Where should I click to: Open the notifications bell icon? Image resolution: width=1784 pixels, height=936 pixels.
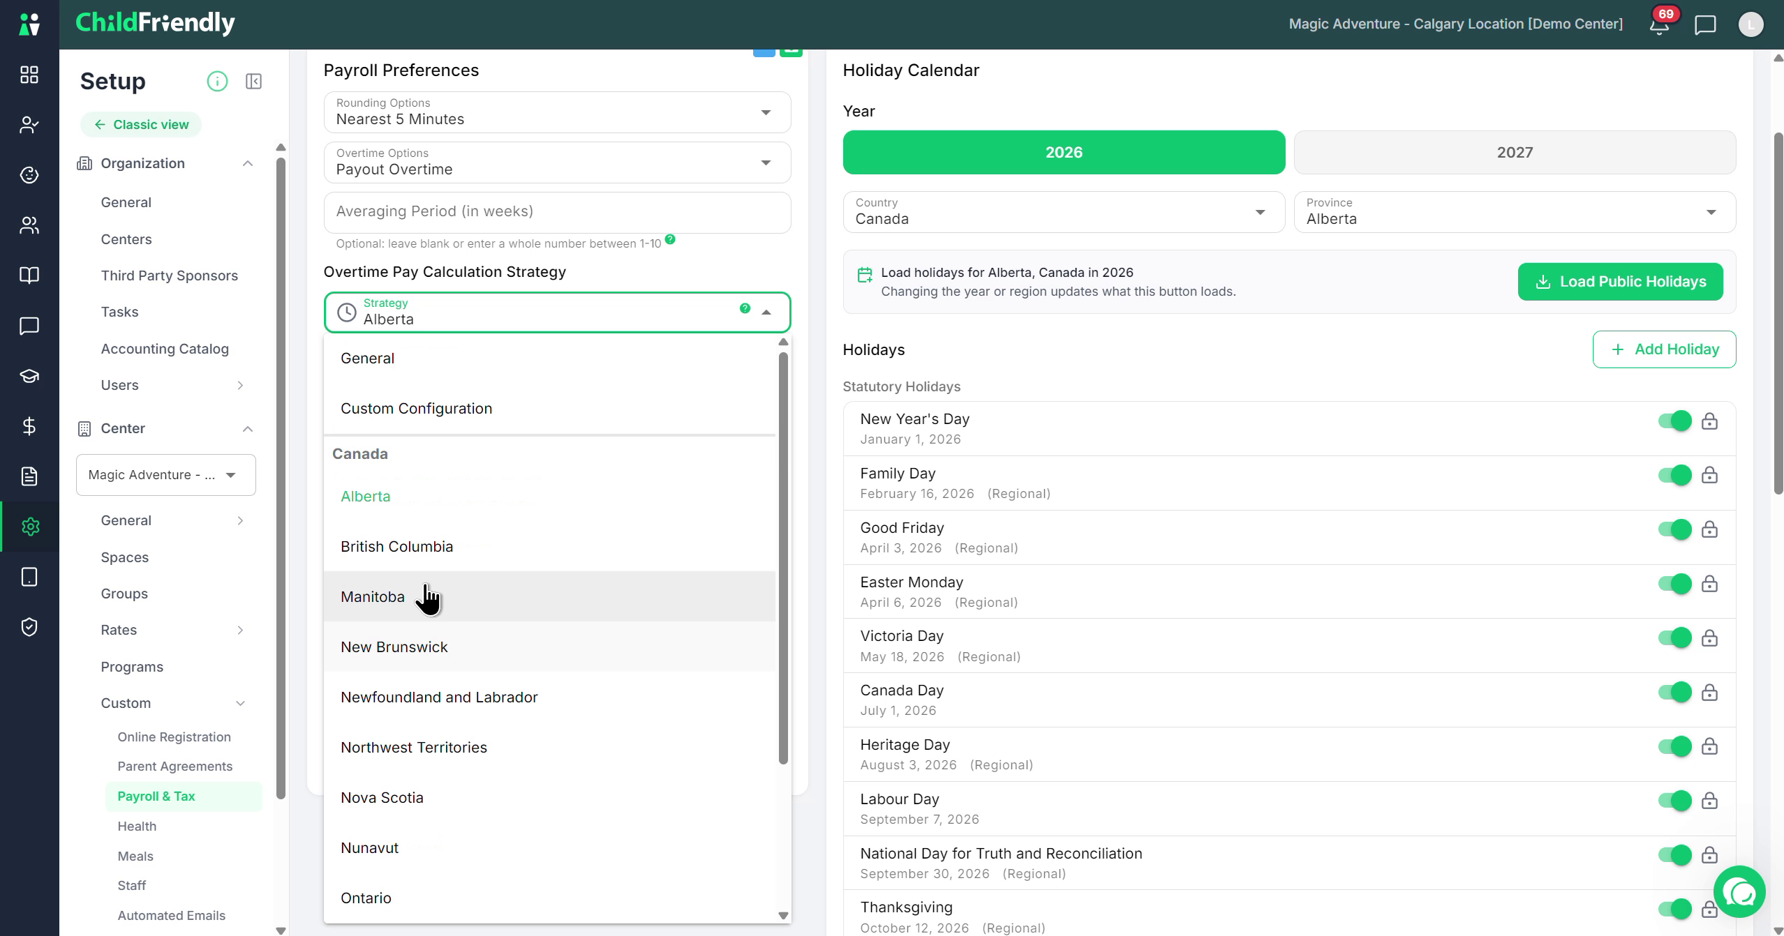pyautogui.click(x=1659, y=25)
